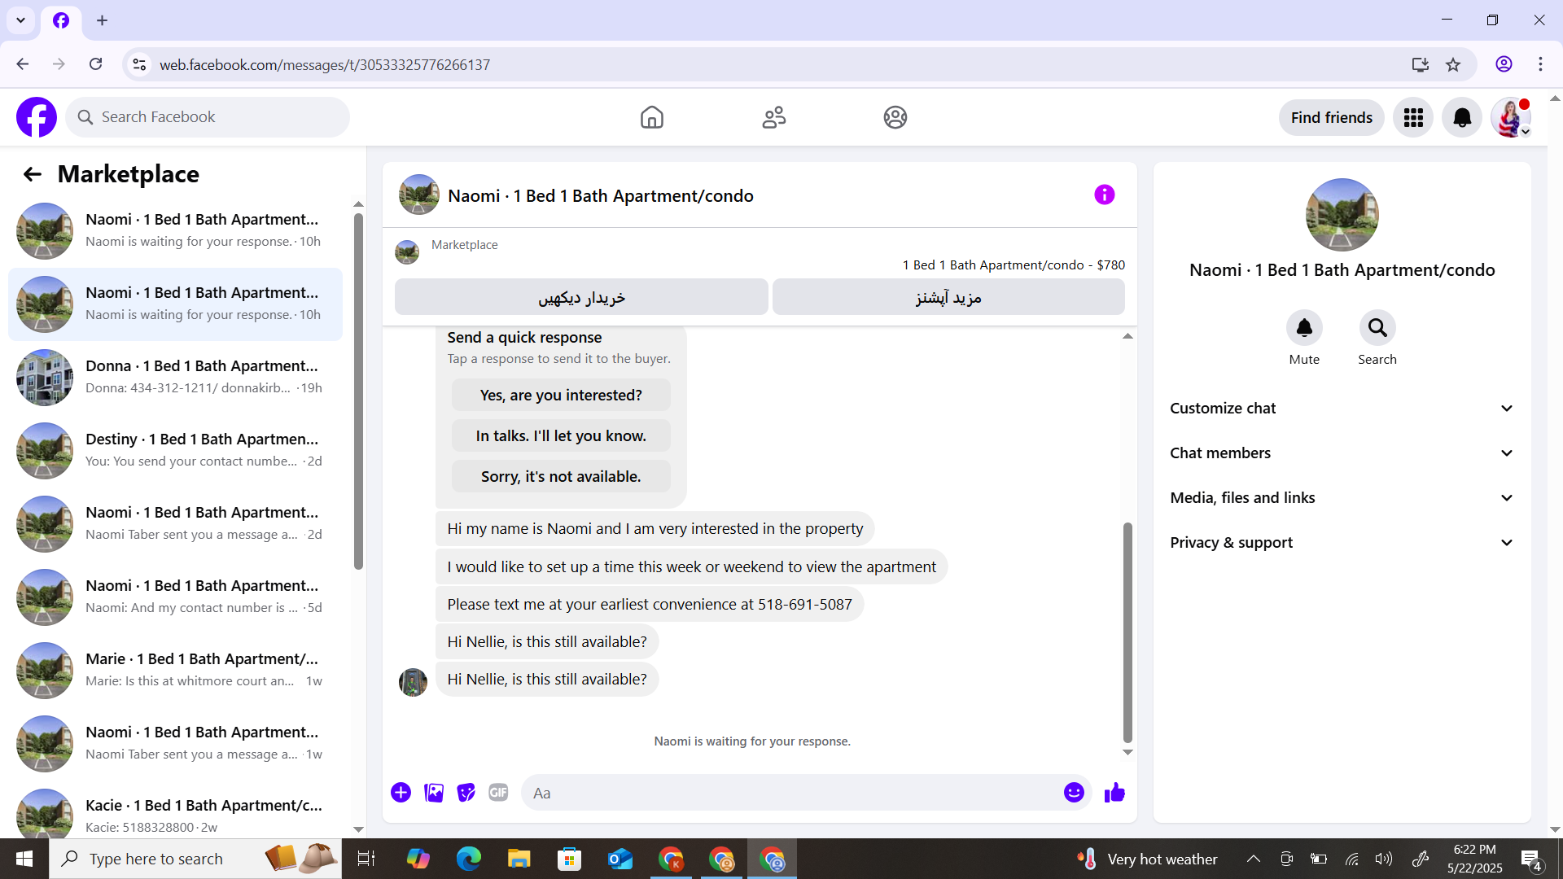Open the Facebook logo home link

[x=37, y=117]
